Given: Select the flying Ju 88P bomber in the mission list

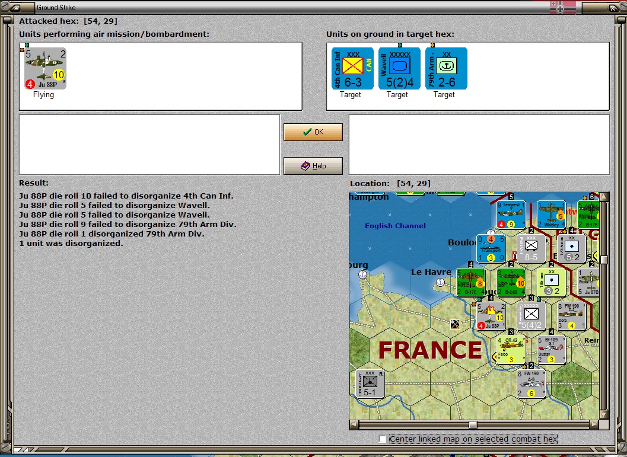Looking at the screenshot, I should (45, 68).
